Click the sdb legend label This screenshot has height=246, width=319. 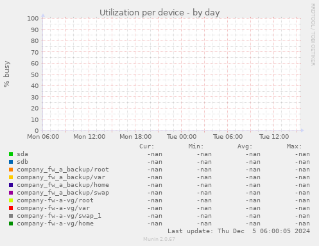pyautogui.click(x=22, y=162)
